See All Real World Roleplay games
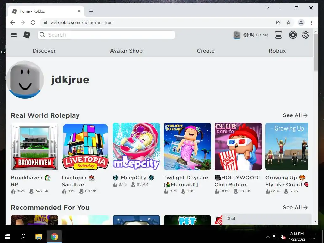The height and width of the screenshot is (243, 324). click(x=295, y=115)
